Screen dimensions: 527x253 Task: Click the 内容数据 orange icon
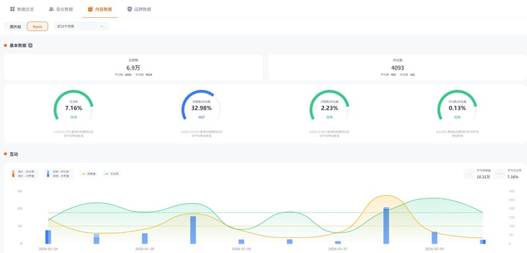pyautogui.click(x=90, y=9)
